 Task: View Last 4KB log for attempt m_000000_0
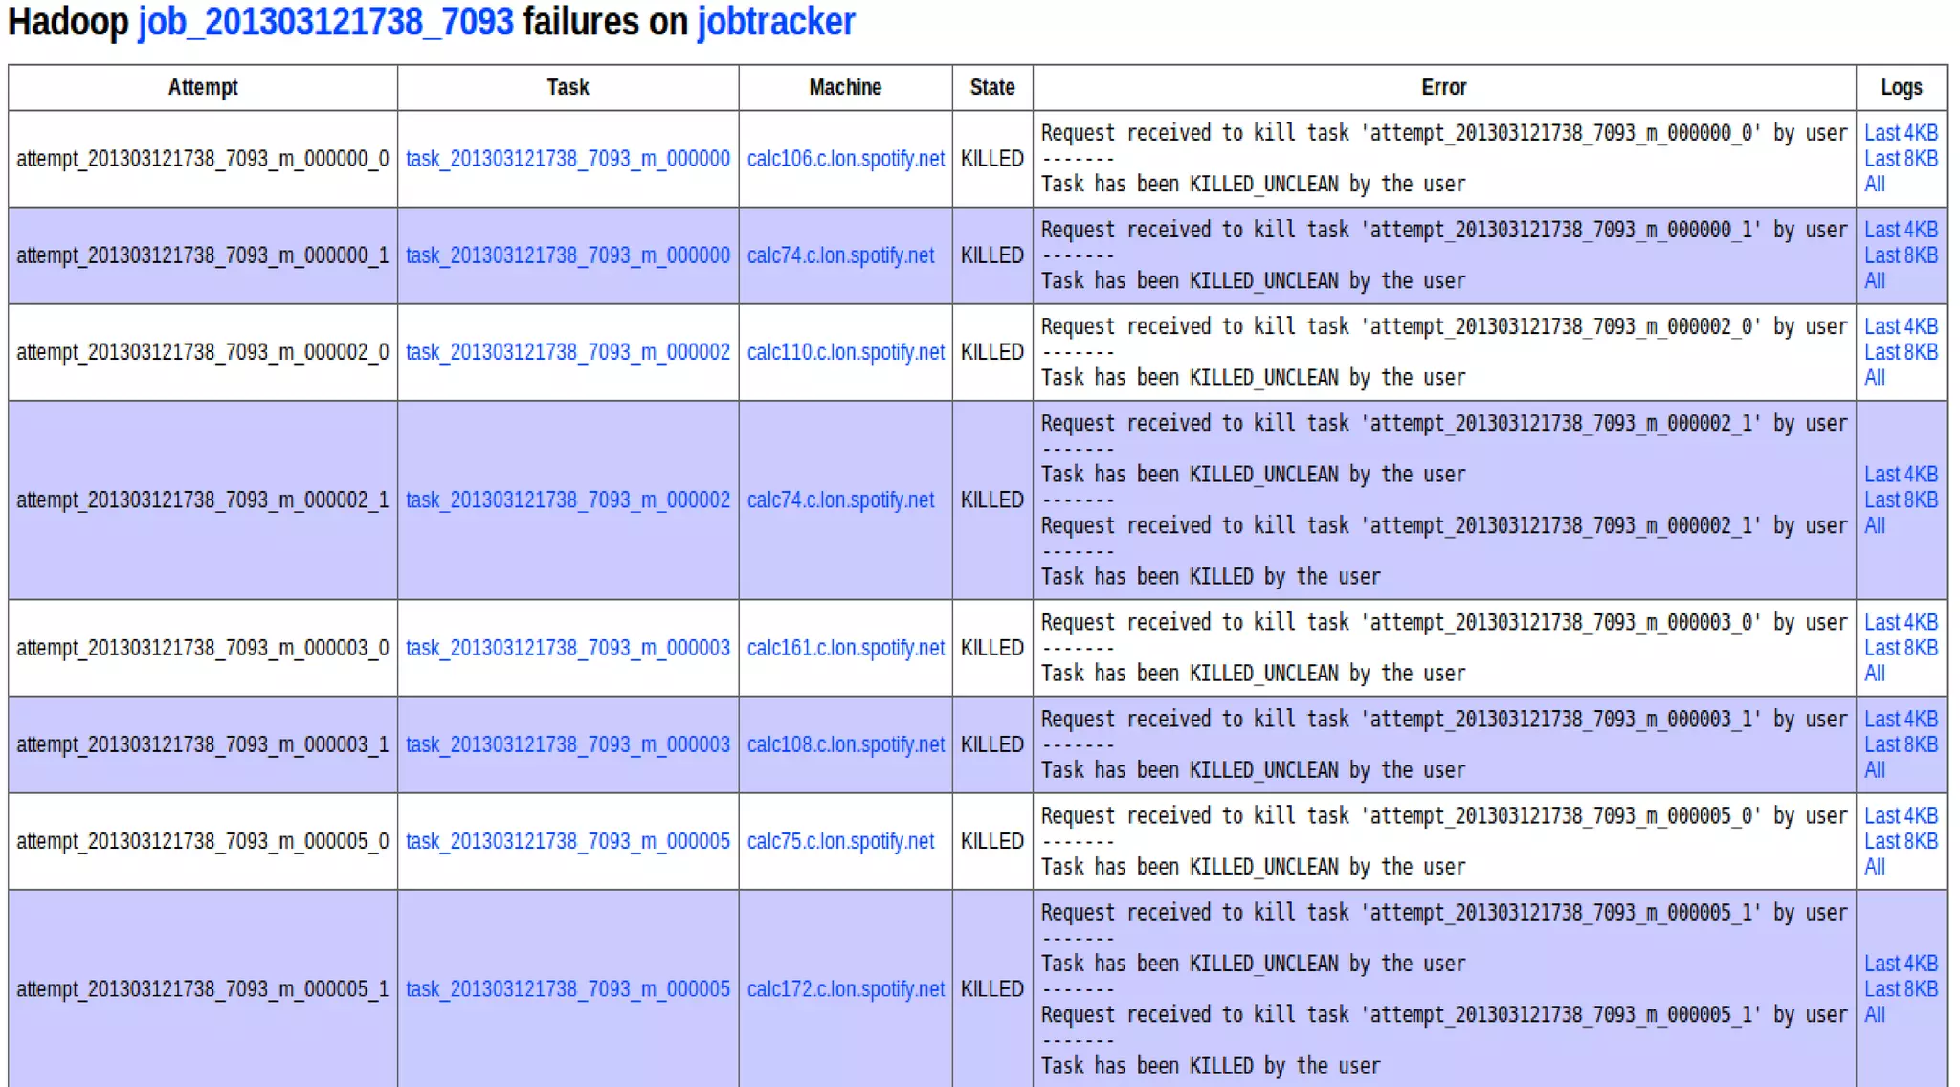click(x=1900, y=133)
